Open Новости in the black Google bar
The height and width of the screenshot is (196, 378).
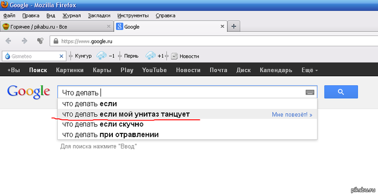(188, 70)
